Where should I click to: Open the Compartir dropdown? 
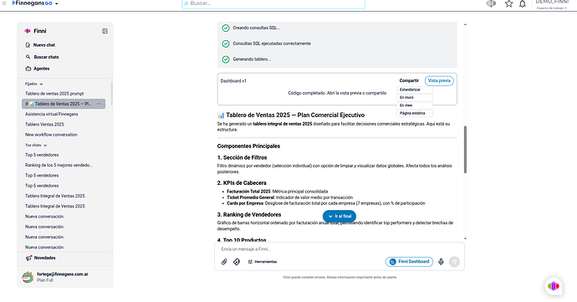click(409, 80)
